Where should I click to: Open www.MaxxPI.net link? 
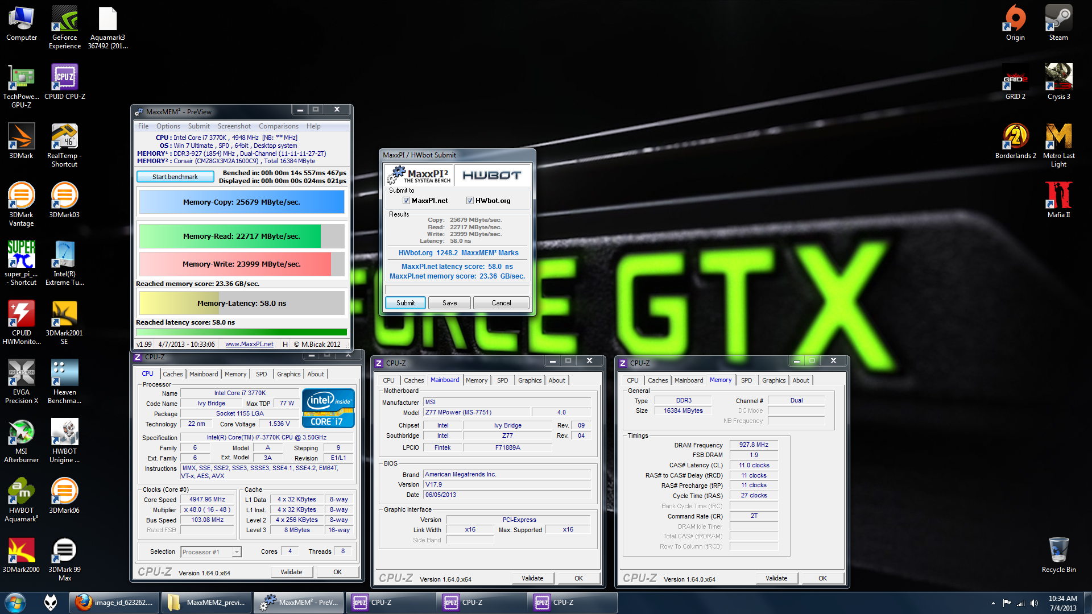pyautogui.click(x=249, y=344)
